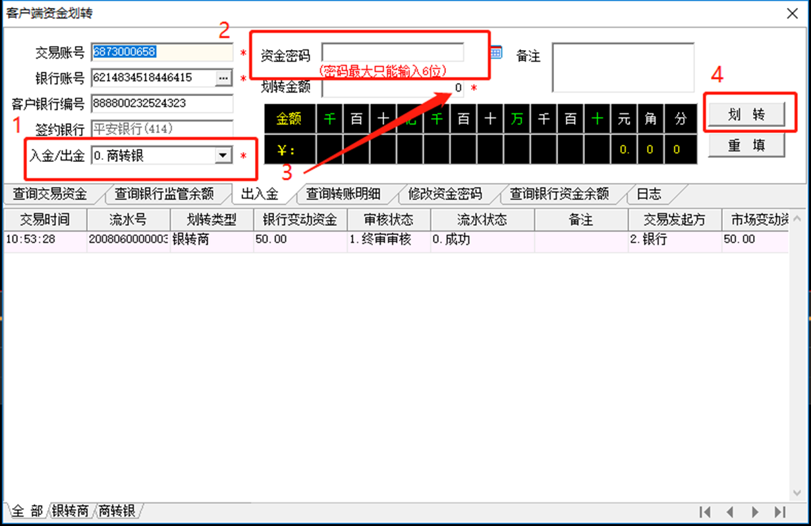The height and width of the screenshot is (526, 811).
Task: Sort by 交易时间 column header
Action: (x=45, y=220)
